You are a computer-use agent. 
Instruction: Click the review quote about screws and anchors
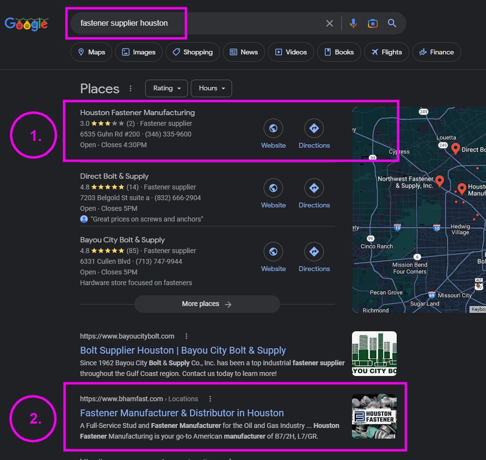coord(147,219)
